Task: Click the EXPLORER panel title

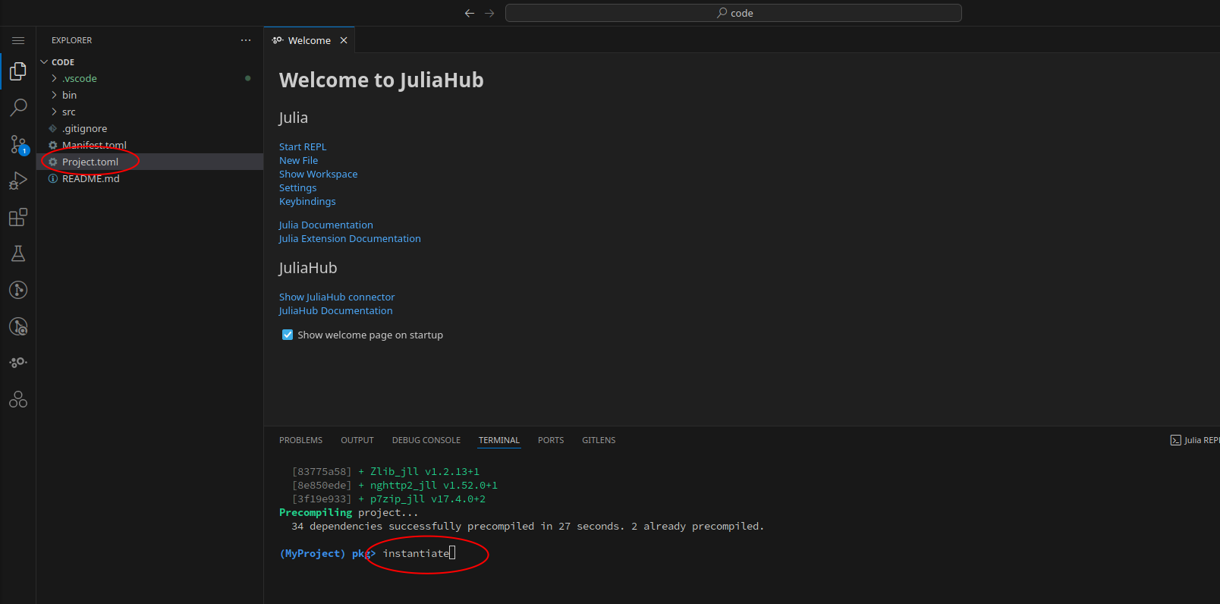Action: (72, 40)
